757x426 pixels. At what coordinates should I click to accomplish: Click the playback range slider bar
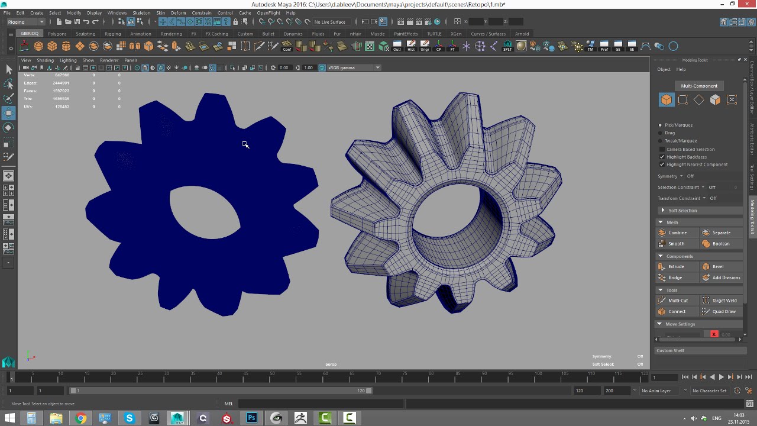click(221, 390)
